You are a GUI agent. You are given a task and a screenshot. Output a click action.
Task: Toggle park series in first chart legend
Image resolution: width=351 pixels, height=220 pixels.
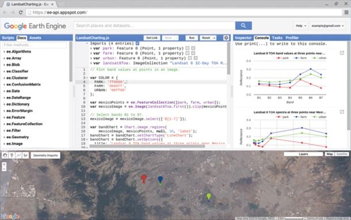coord(283,58)
